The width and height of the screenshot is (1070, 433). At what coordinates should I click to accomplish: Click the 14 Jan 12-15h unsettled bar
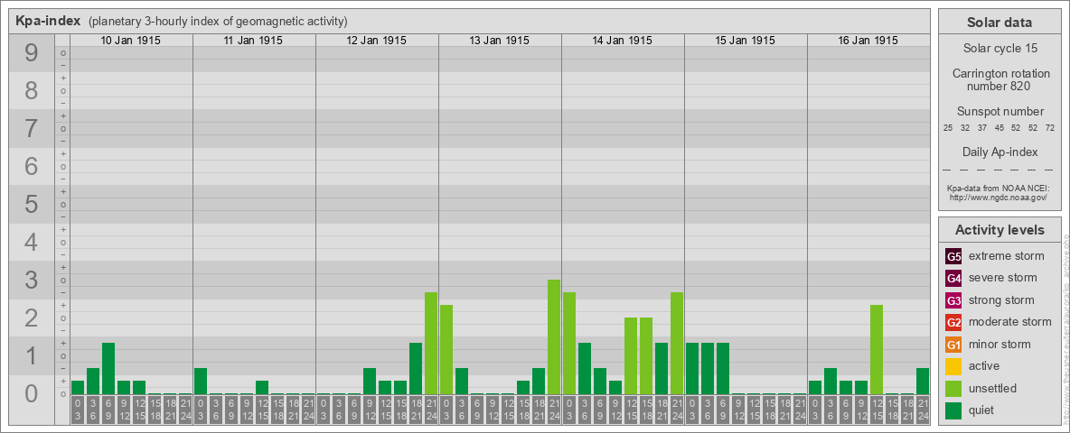[x=631, y=356]
